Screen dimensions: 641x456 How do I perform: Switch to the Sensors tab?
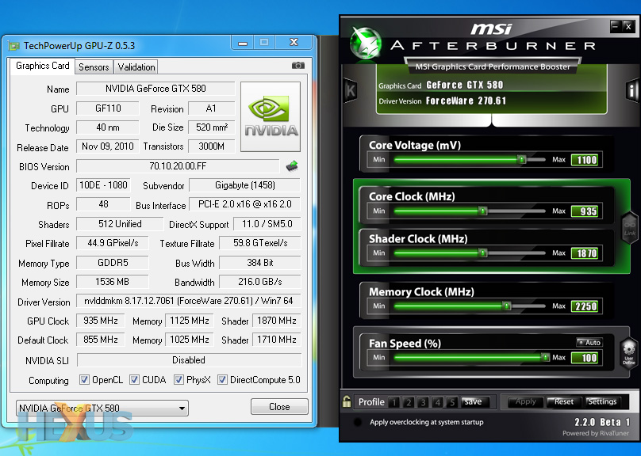click(x=94, y=66)
